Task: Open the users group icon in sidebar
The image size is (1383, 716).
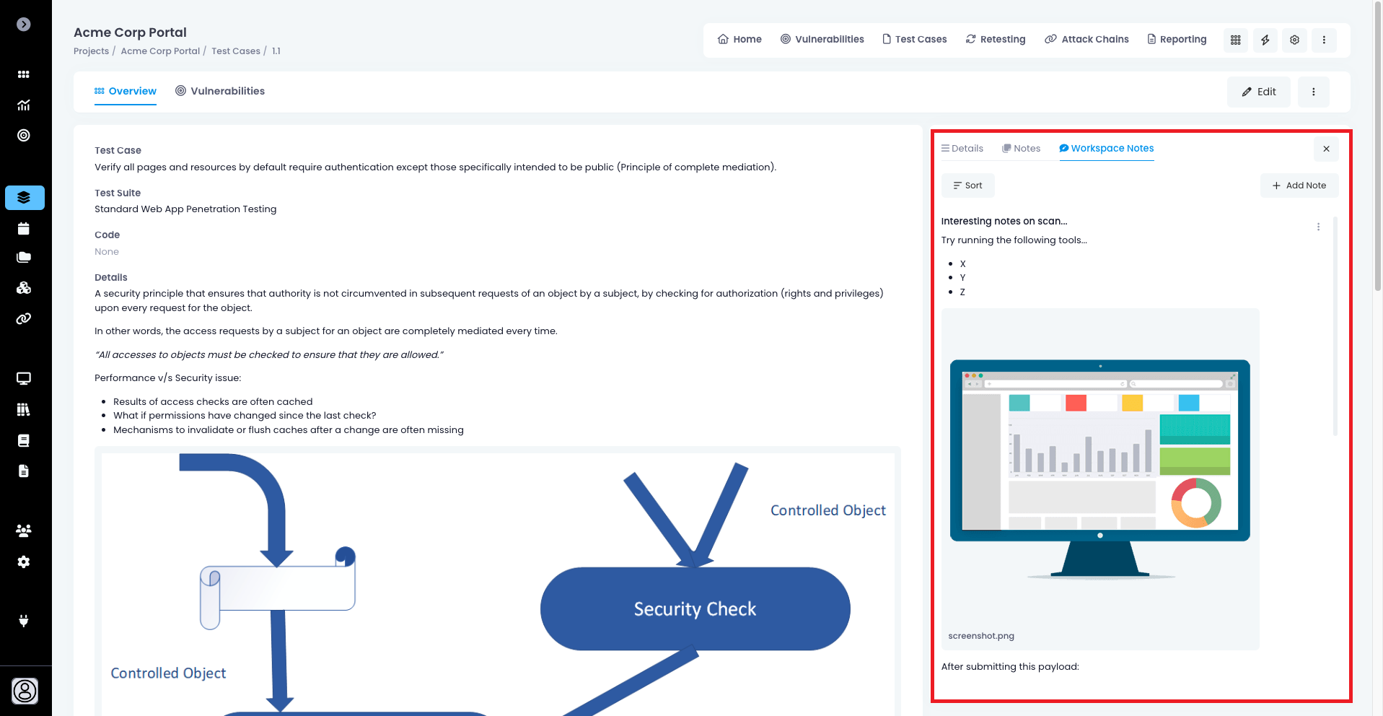Action: (x=24, y=531)
